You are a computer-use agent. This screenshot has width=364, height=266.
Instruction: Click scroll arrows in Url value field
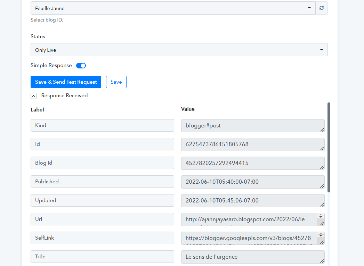tap(321, 216)
